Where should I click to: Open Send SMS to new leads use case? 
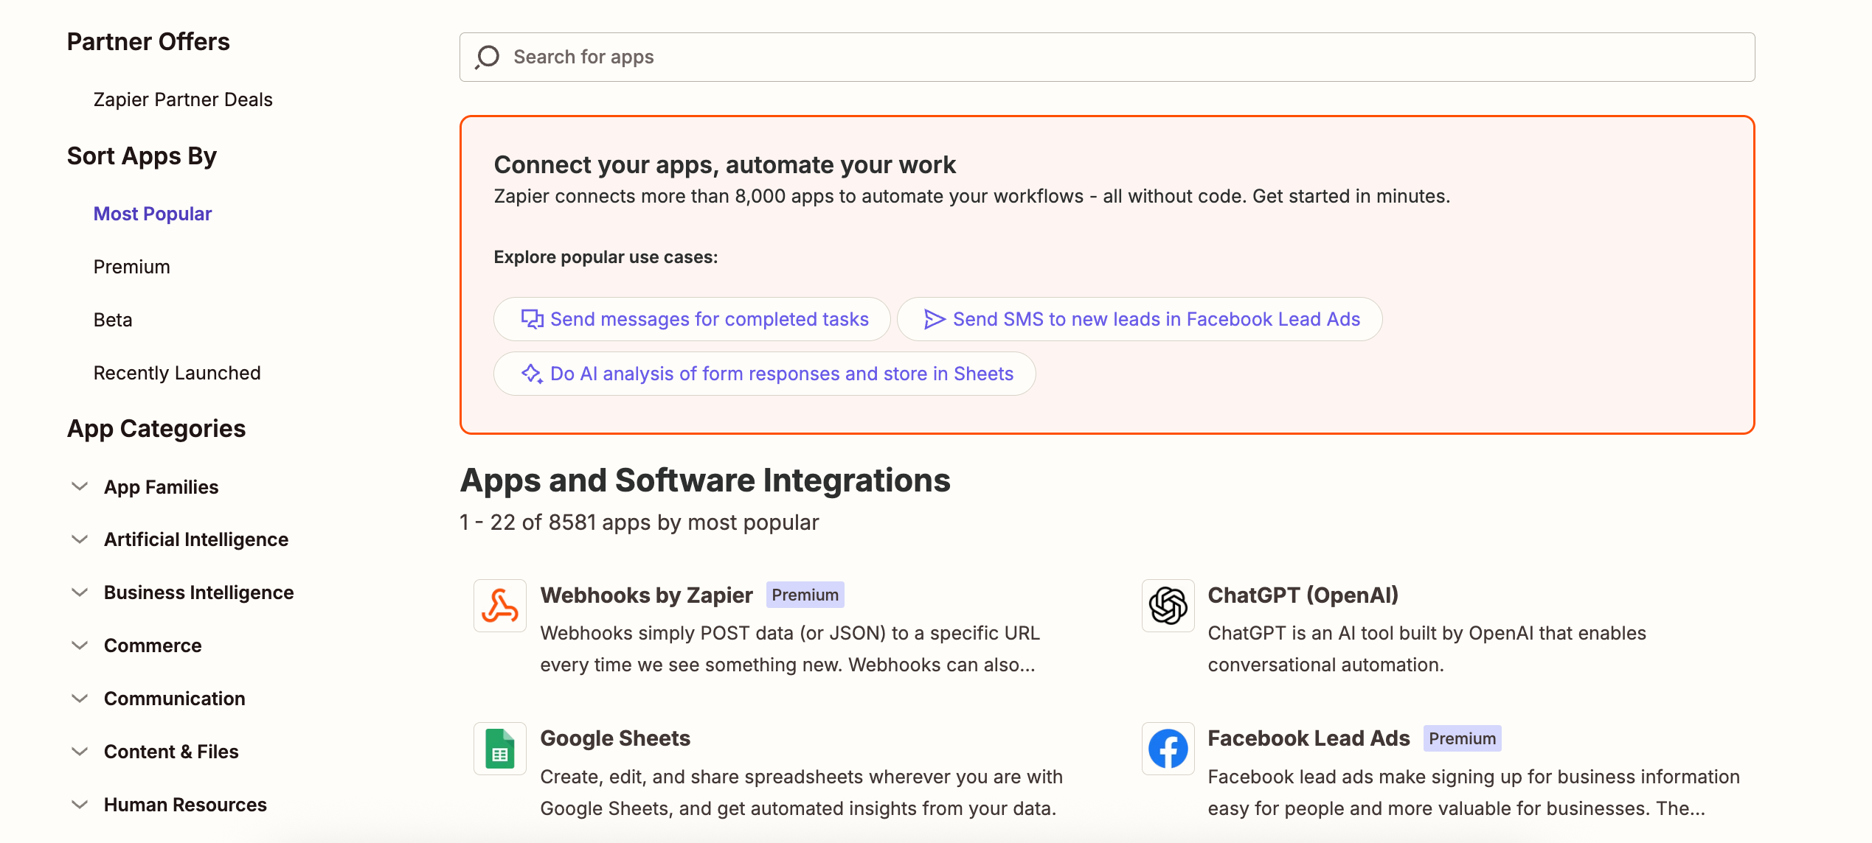(1140, 319)
